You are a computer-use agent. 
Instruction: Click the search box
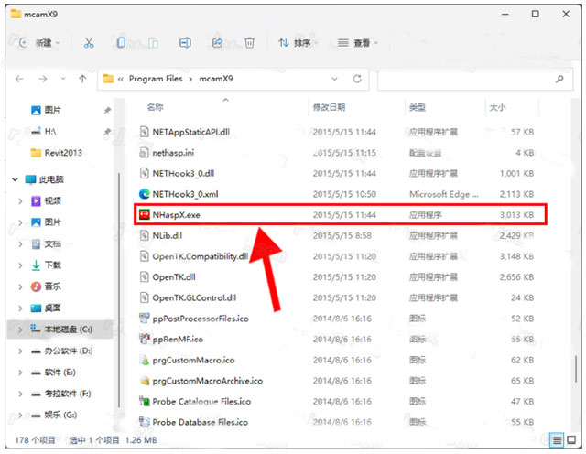tap(475, 79)
